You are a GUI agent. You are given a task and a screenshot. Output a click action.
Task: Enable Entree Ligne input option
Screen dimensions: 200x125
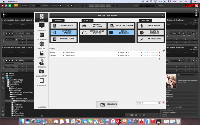point(151,39)
